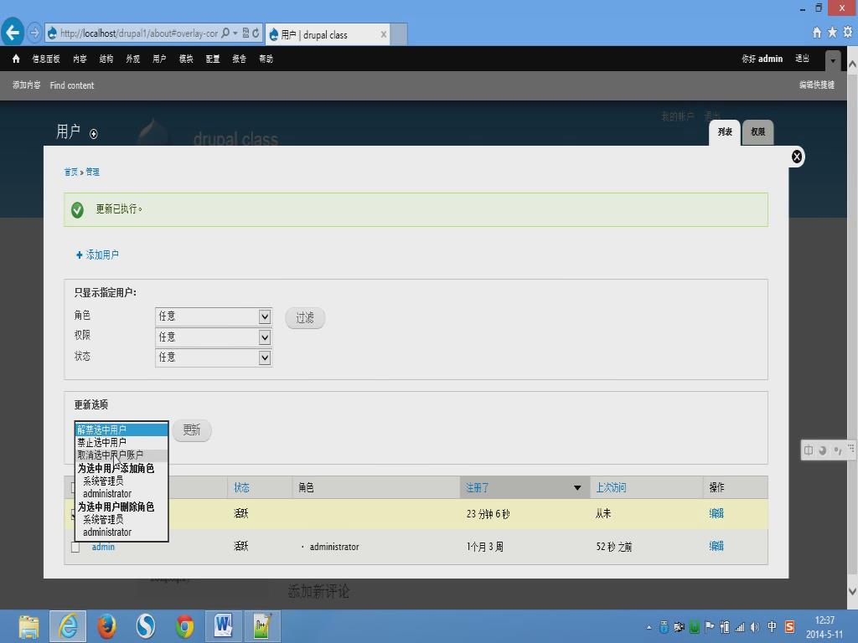Open 外观 in admin menu
Screen dimensions: 858x643
coord(133,59)
